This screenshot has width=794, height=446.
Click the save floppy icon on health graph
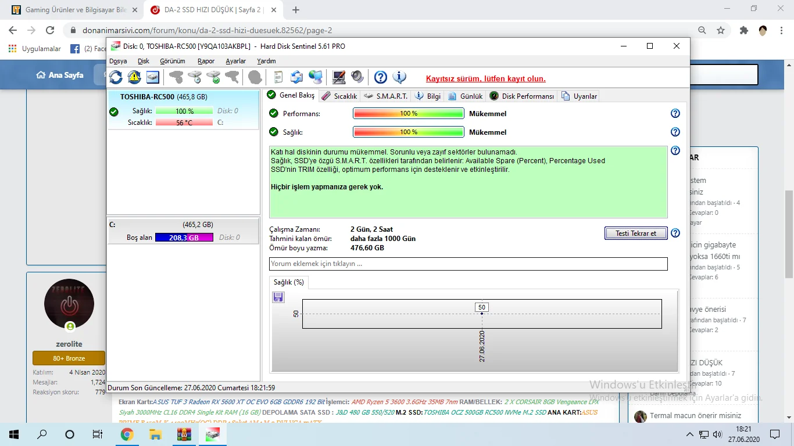pyautogui.click(x=278, y=297)
